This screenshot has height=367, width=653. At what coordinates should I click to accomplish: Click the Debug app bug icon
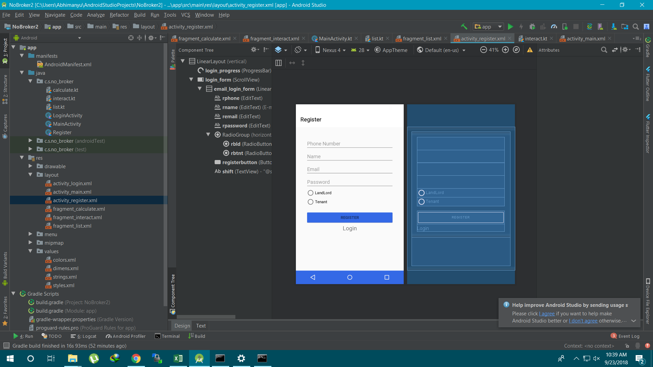(x=532, y=27)
